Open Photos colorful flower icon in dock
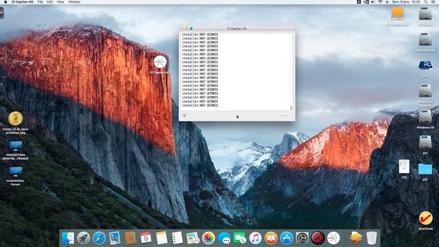This screenshot has width=439, height=247. pos(209,238)
